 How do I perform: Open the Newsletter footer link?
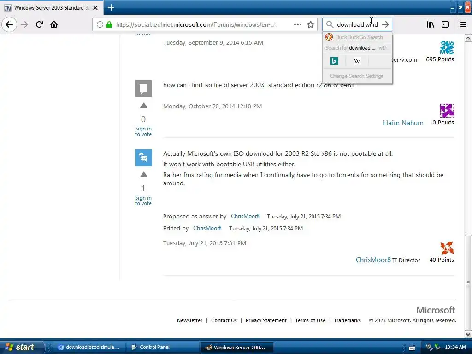[189, 320]
